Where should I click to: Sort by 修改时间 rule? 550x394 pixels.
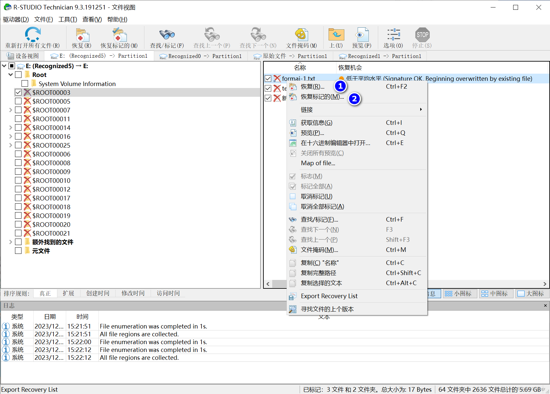pyautogui.click(x=133, y=293)
